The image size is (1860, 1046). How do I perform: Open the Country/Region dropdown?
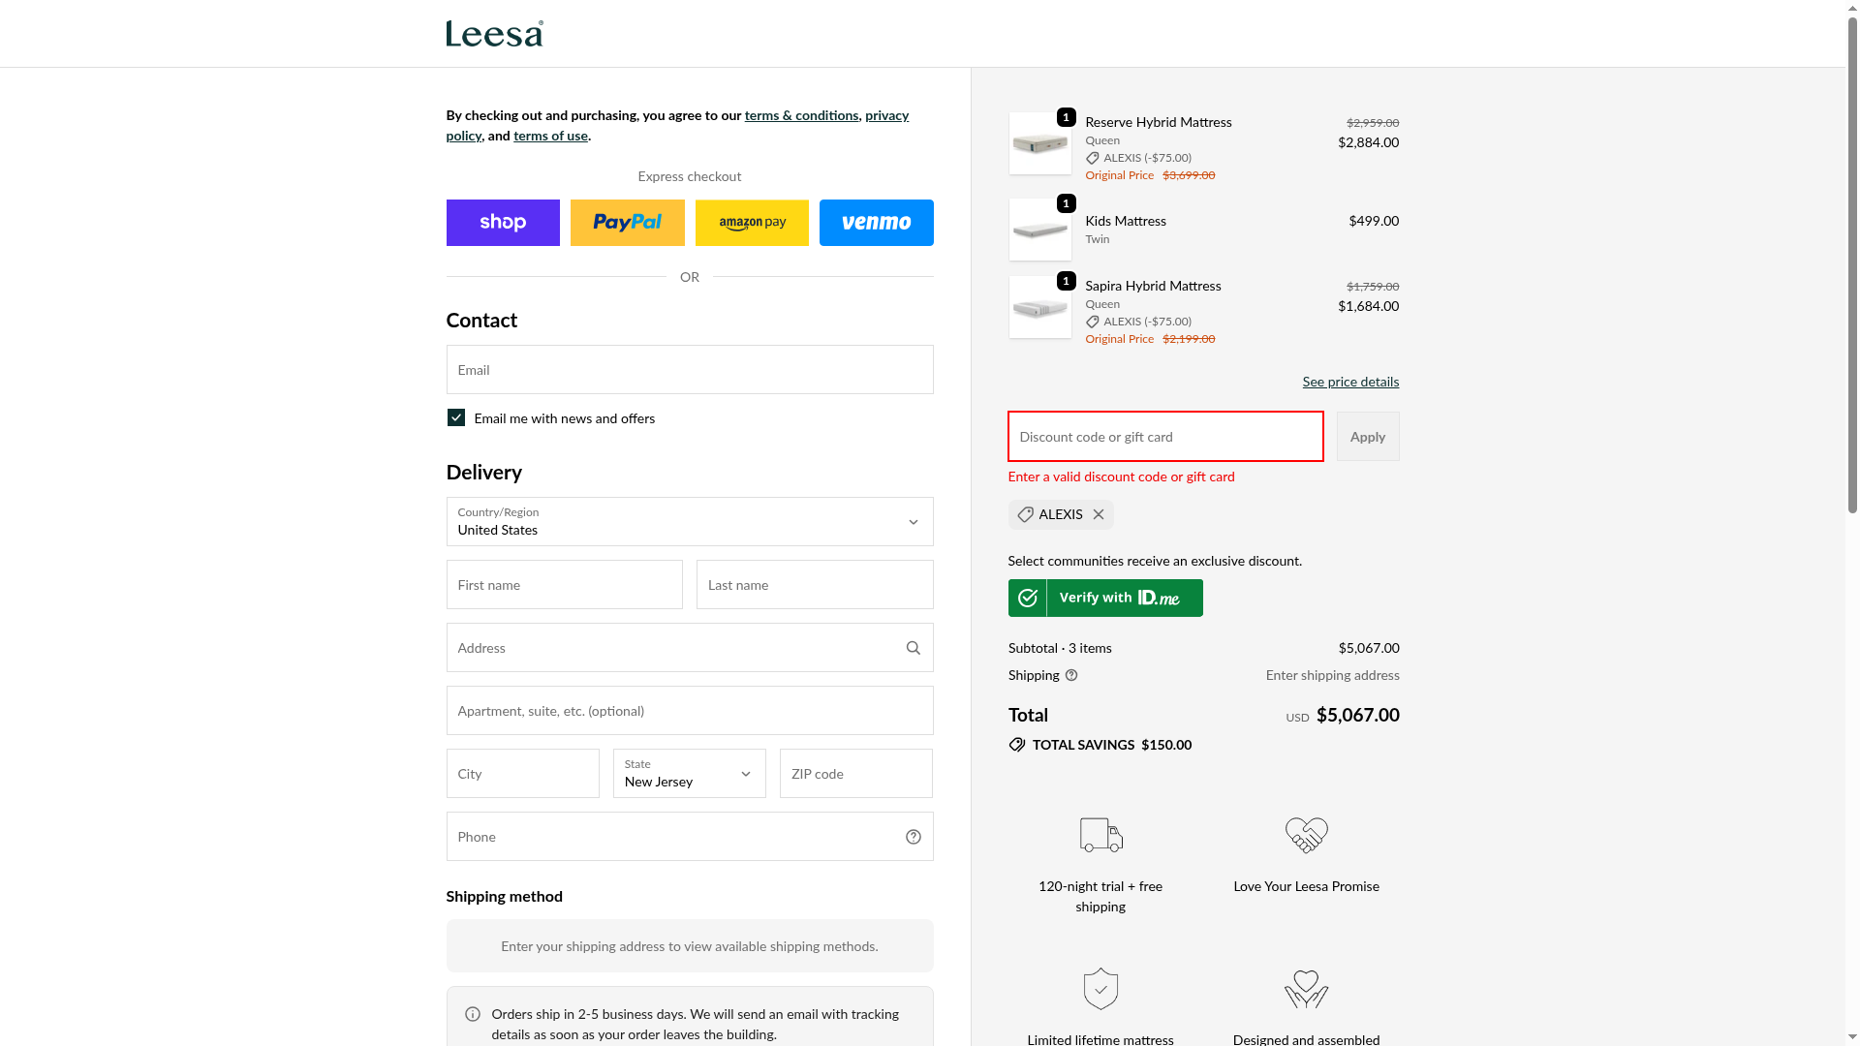point(689,522)
